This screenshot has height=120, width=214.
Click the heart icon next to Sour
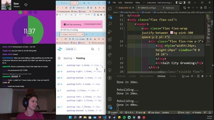point(26,5)
